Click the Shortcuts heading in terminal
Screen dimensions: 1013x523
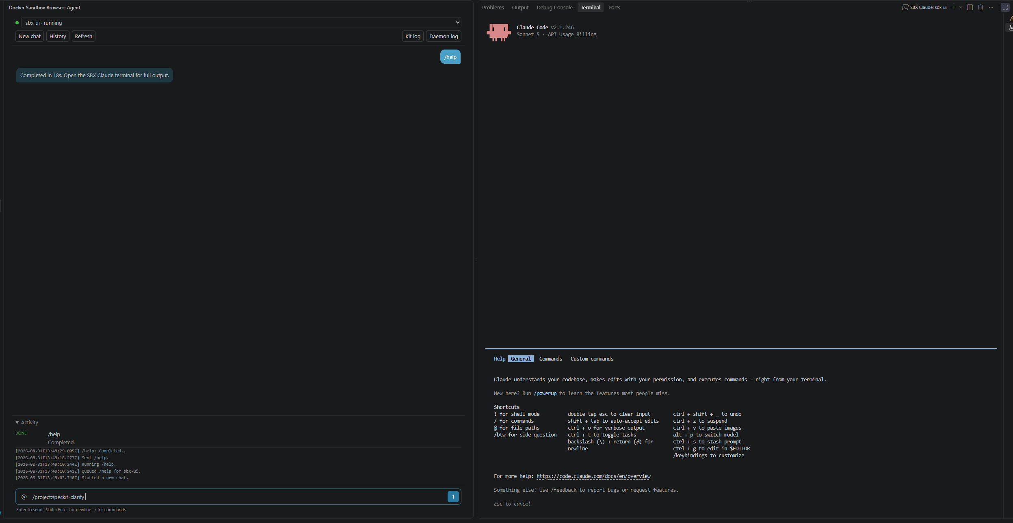[x=506, y=407]
